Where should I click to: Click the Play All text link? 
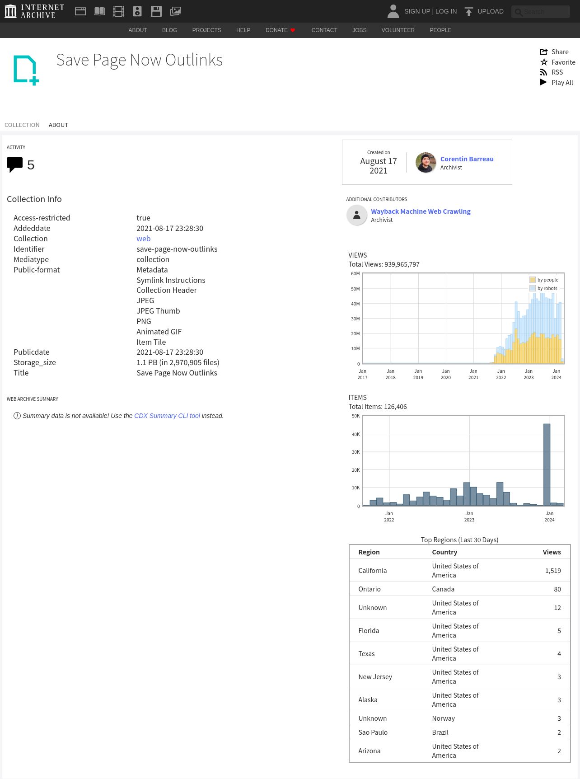562,83
